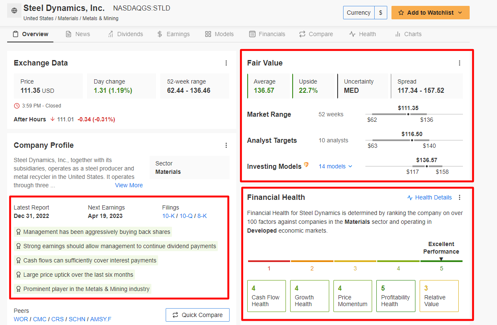Open Company Profile three-dot options menu
This screenshot has height=325, width=497.
click(226, 145)
